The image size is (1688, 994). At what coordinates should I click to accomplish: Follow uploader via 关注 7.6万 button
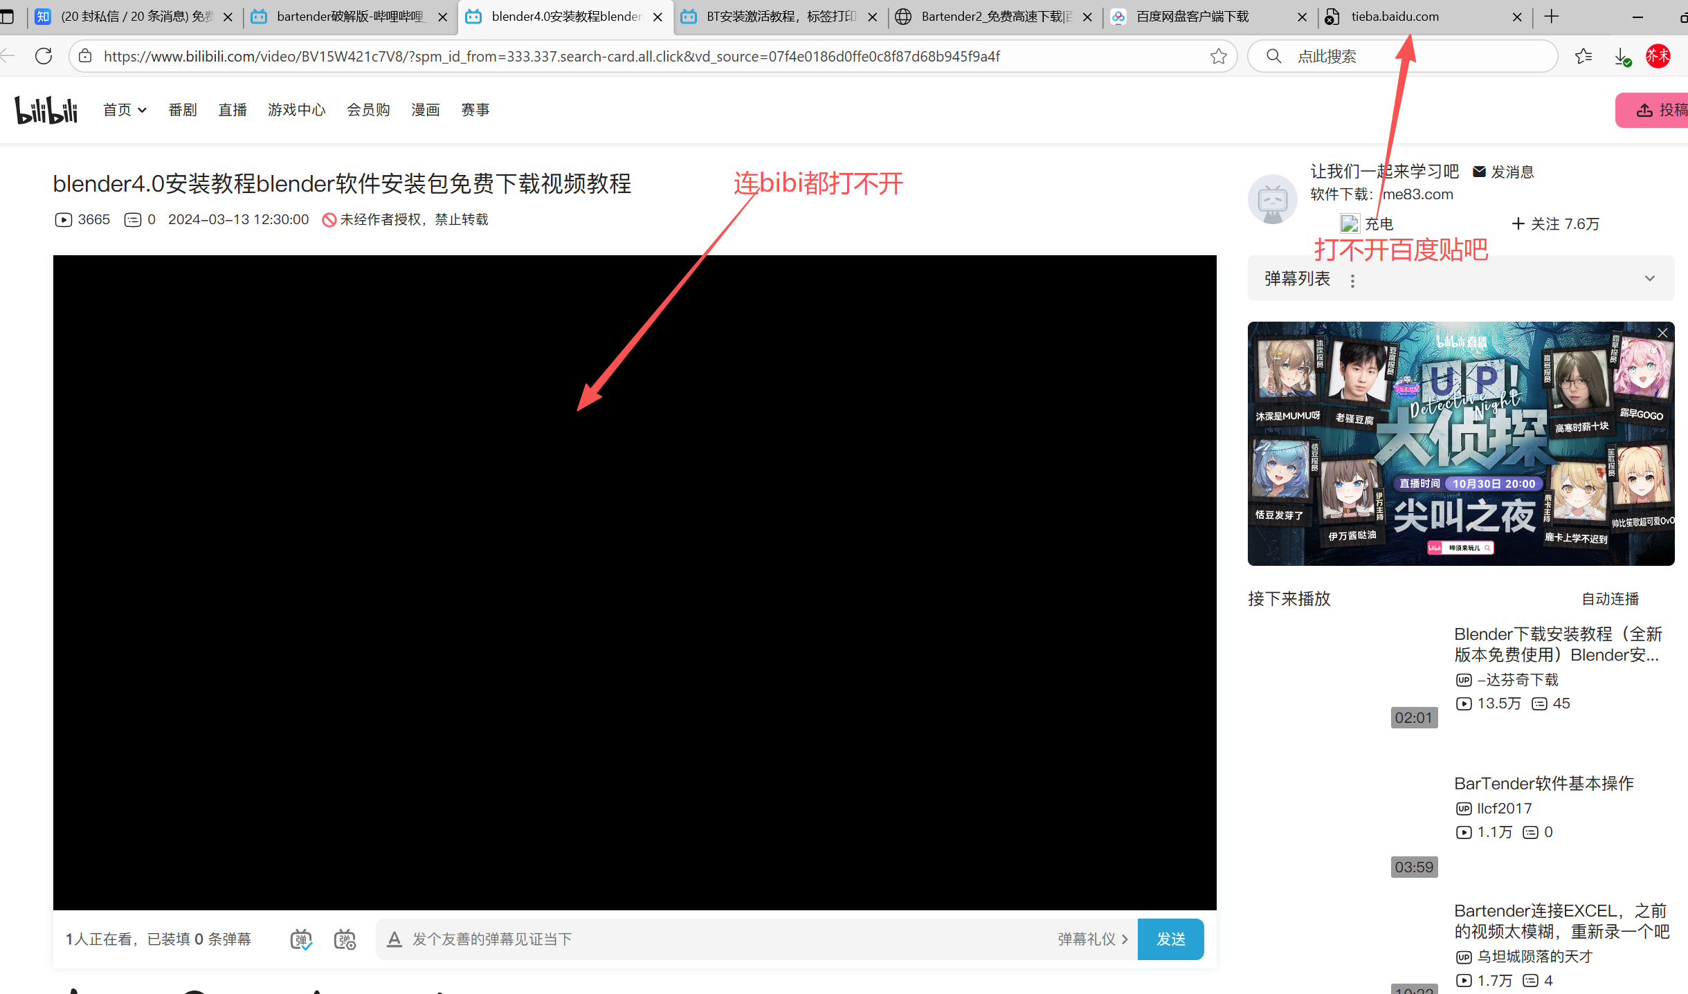pyautogui.click(x=1556, y=224)
